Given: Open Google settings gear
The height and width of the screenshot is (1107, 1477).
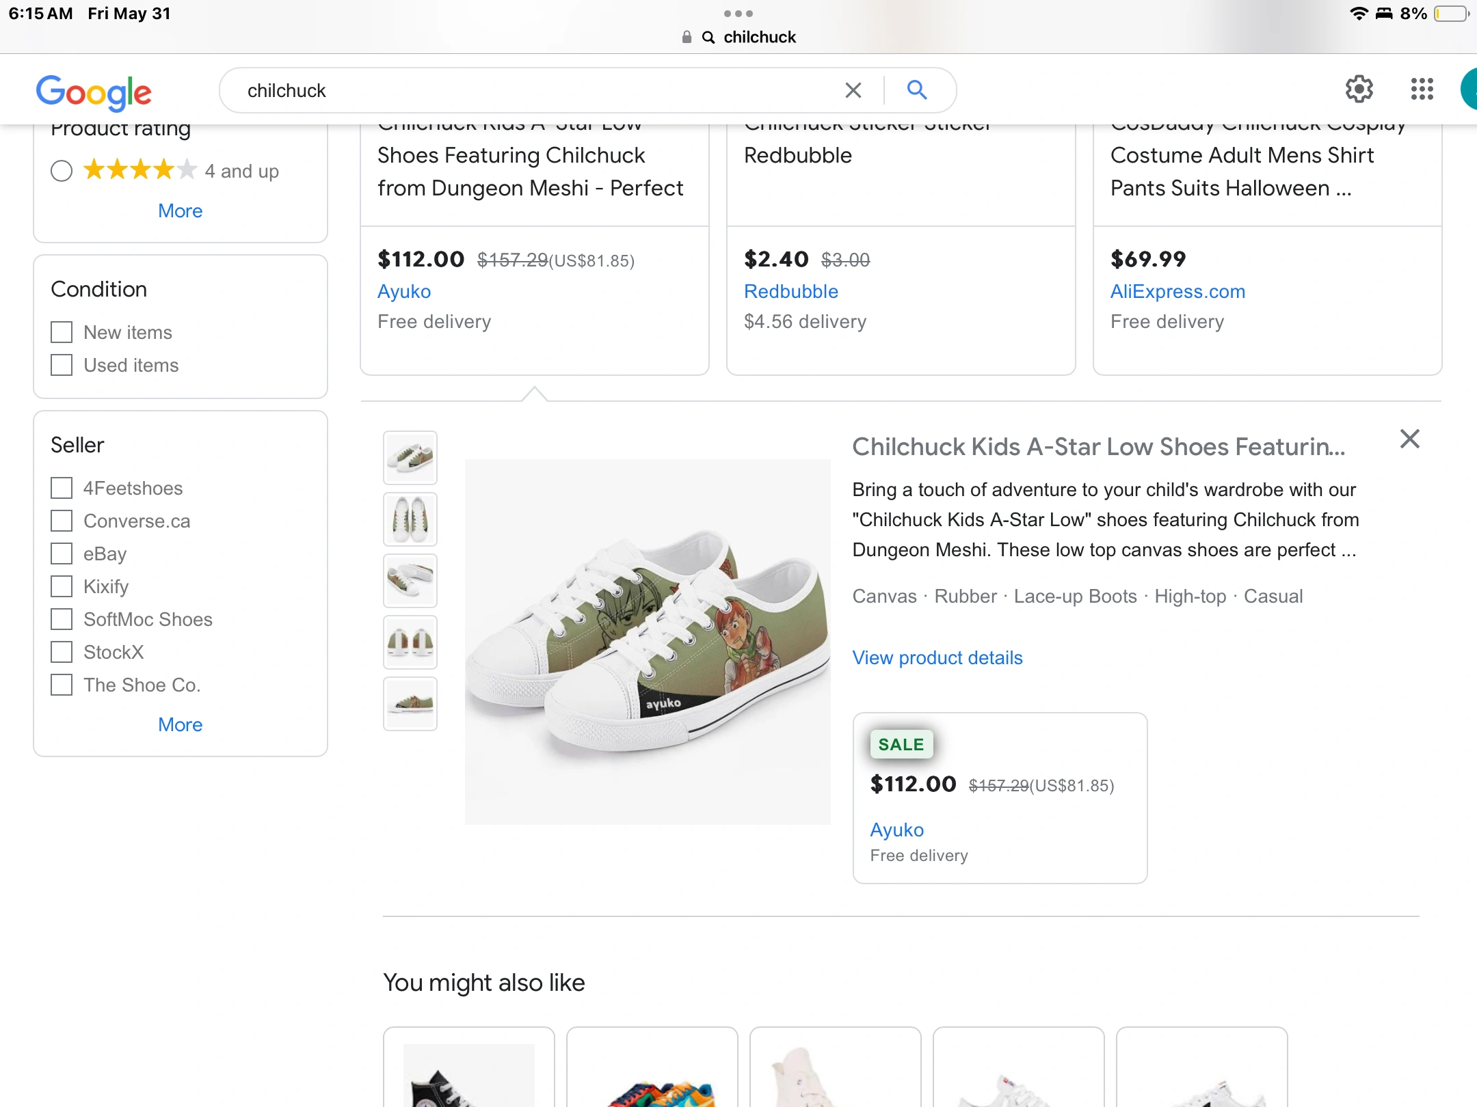Looking at the screenshot, I should [x=1359, y=90].
